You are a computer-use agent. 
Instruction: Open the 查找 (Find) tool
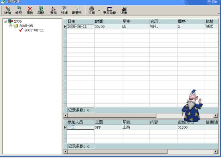click(x=53, y=10)
